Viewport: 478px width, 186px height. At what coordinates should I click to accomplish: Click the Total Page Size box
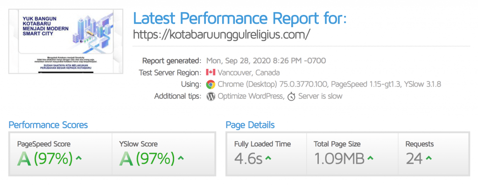coord(352,154)
